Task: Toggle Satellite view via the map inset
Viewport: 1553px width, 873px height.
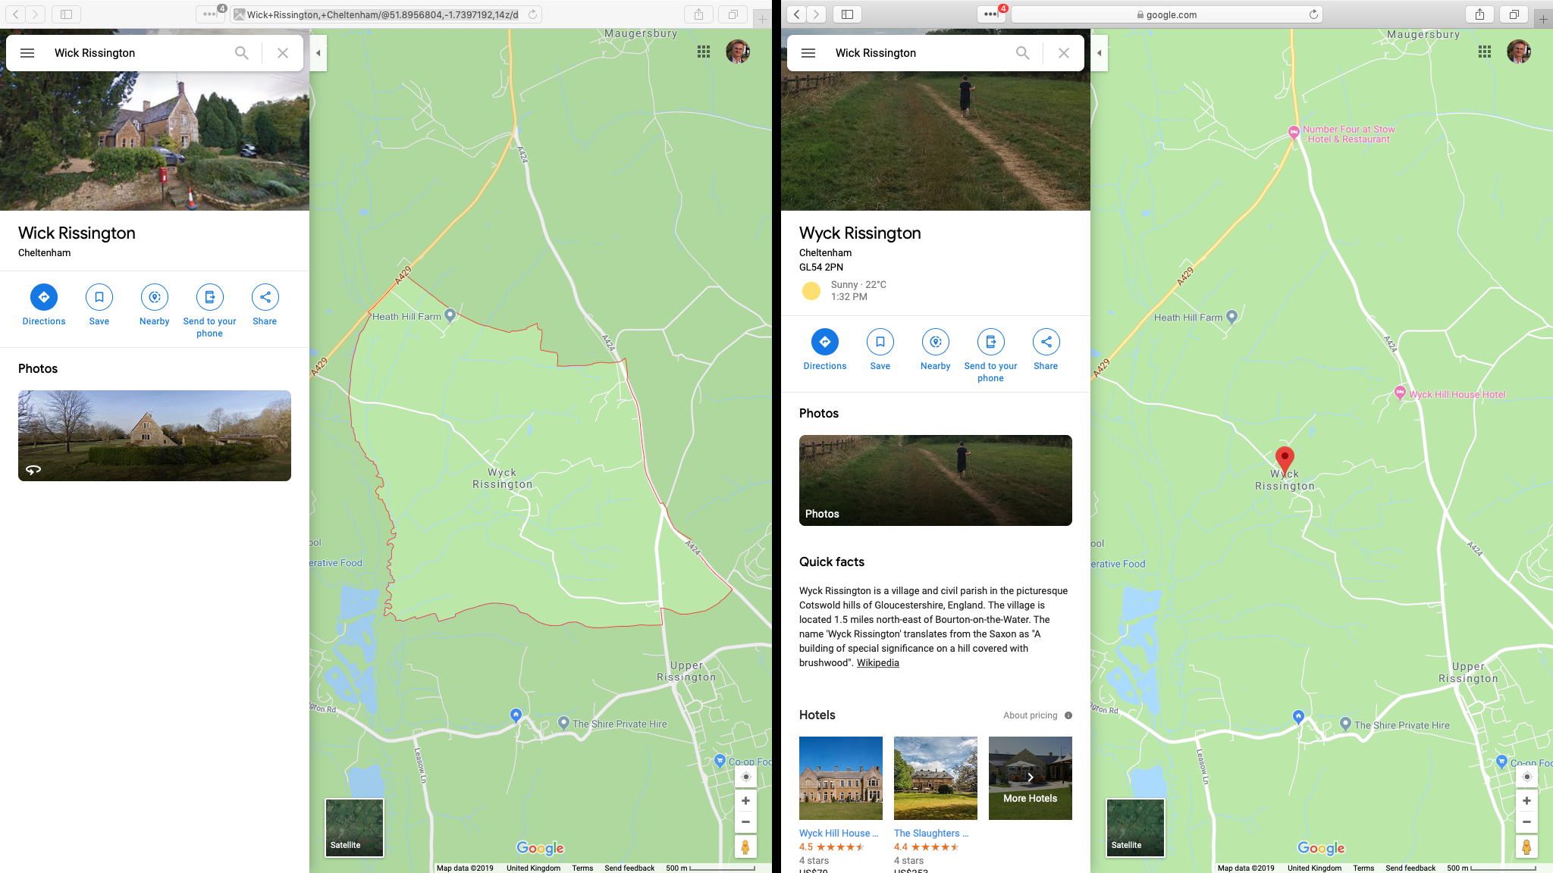Action: point(353,827)
